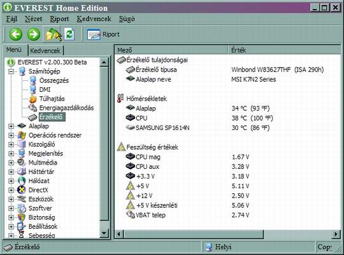Screen dimensions: 344x255
Task: Click the Feszültség értékek warning icon
Action: coord(121,147)
